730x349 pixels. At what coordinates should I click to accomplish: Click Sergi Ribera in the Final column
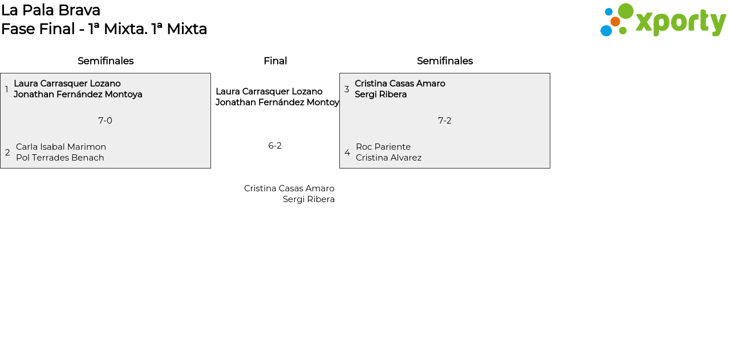(x=309, y=199)
